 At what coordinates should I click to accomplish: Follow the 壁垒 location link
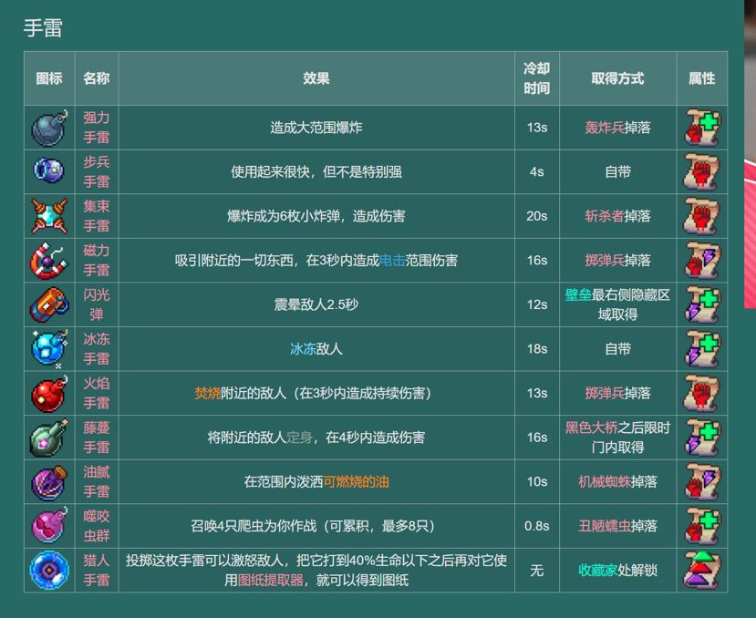tap(578, 295)
